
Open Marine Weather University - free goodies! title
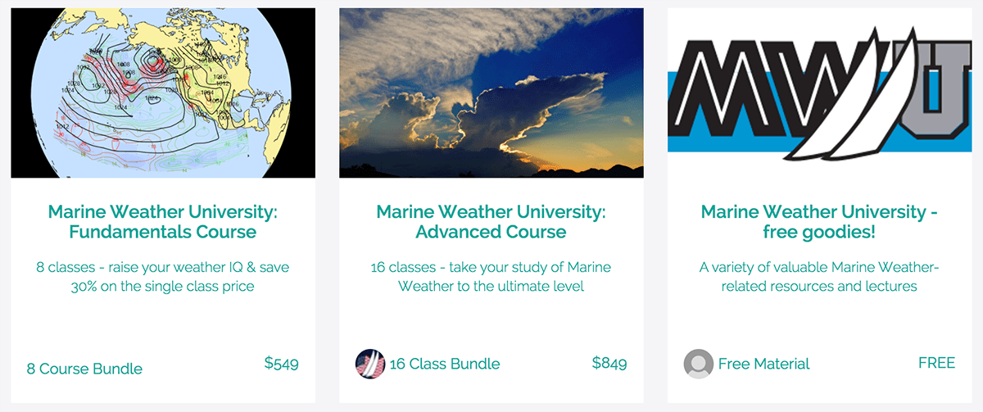click(819, 222)
